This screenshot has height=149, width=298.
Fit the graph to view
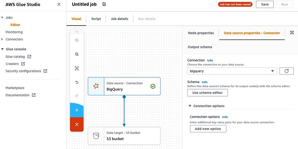[77, 68]
